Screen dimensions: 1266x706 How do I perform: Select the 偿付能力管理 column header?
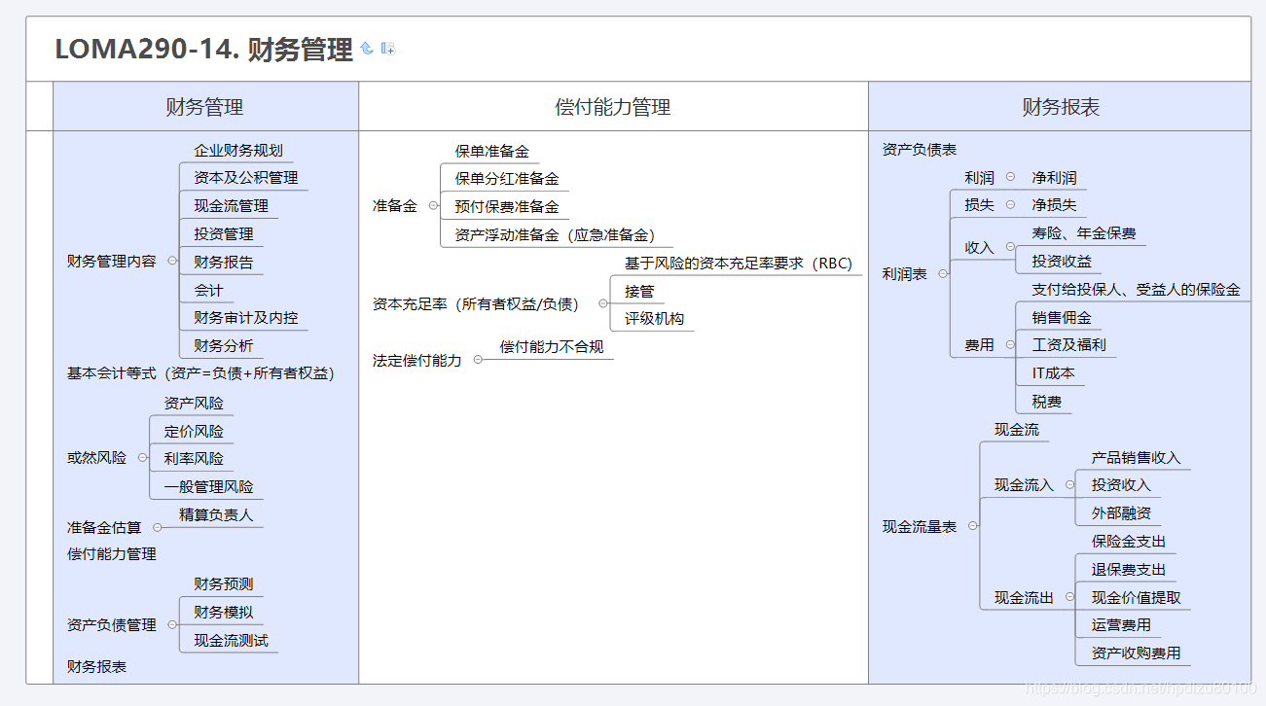coord(613,107)
